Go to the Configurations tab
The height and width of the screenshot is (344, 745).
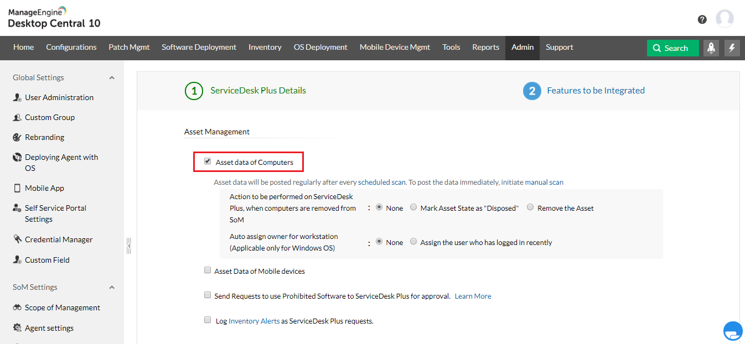pyautogui.click(x=71, y=48)
